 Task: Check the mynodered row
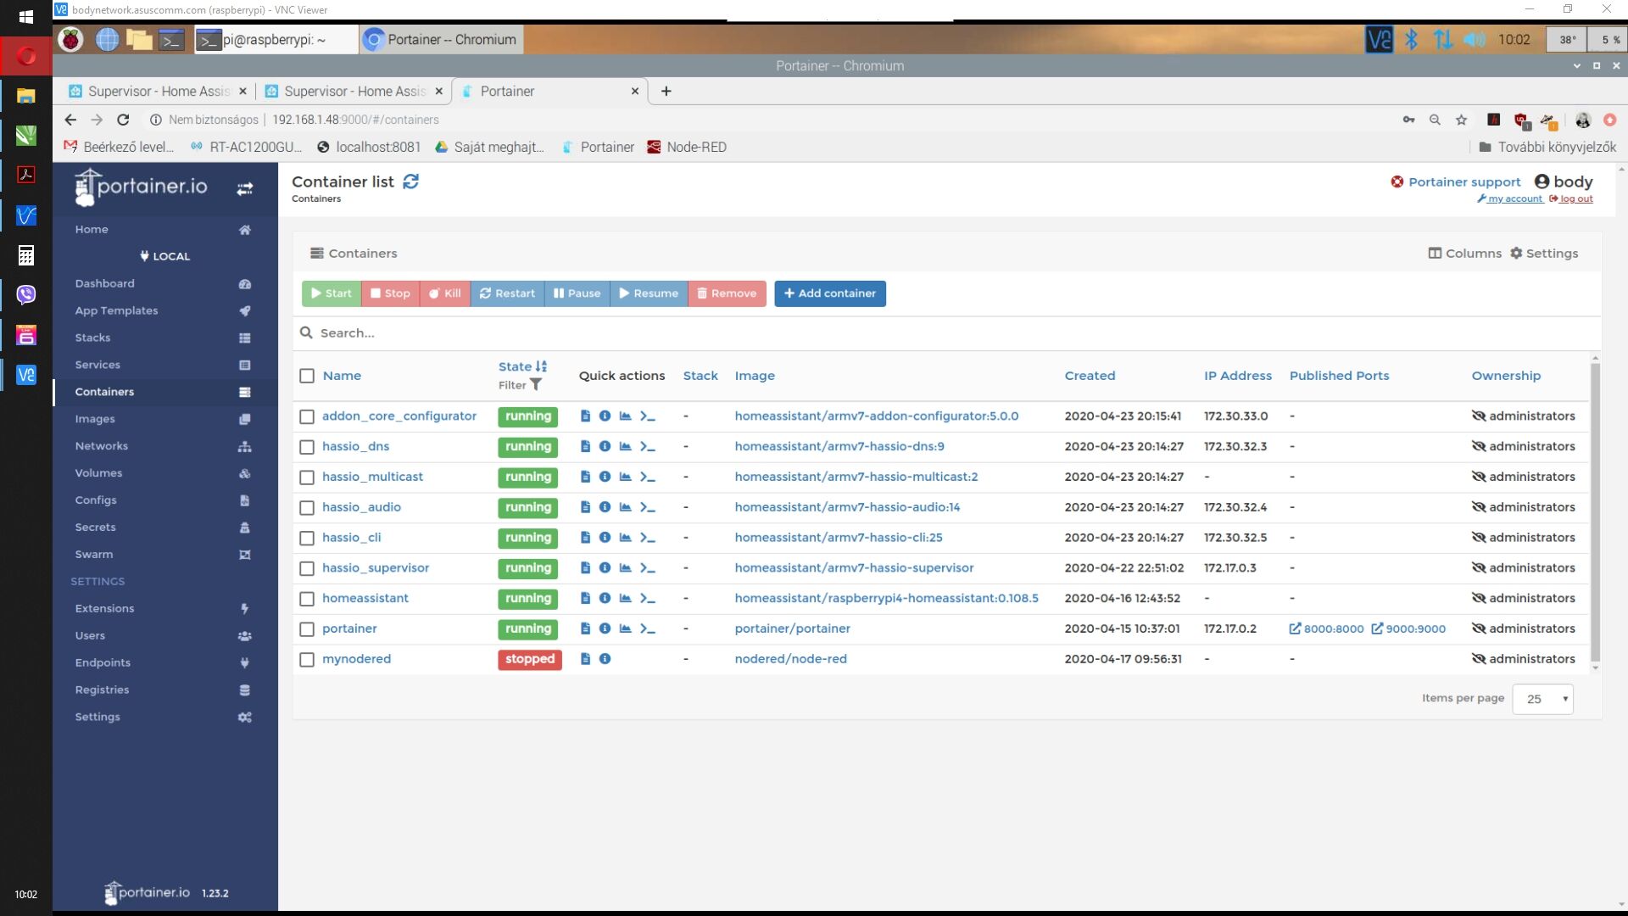click(x=307, y=660)
